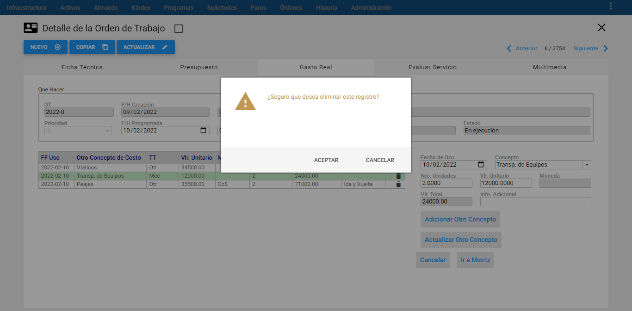Click the Info. Adicional input field
This screenshot has width=632, height=311.
pyautogui.click(x=536, y=202)
